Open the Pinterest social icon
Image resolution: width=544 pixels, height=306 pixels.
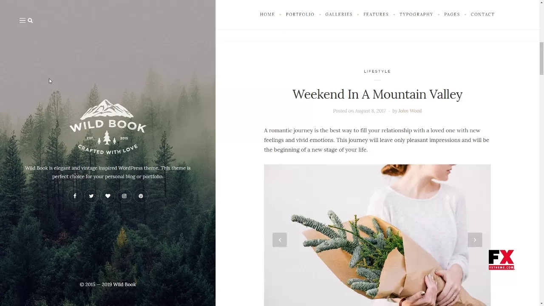point(141,196)
